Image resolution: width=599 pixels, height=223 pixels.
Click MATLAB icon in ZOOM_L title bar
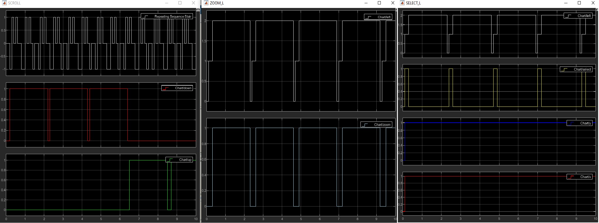(x=206, y=3)
